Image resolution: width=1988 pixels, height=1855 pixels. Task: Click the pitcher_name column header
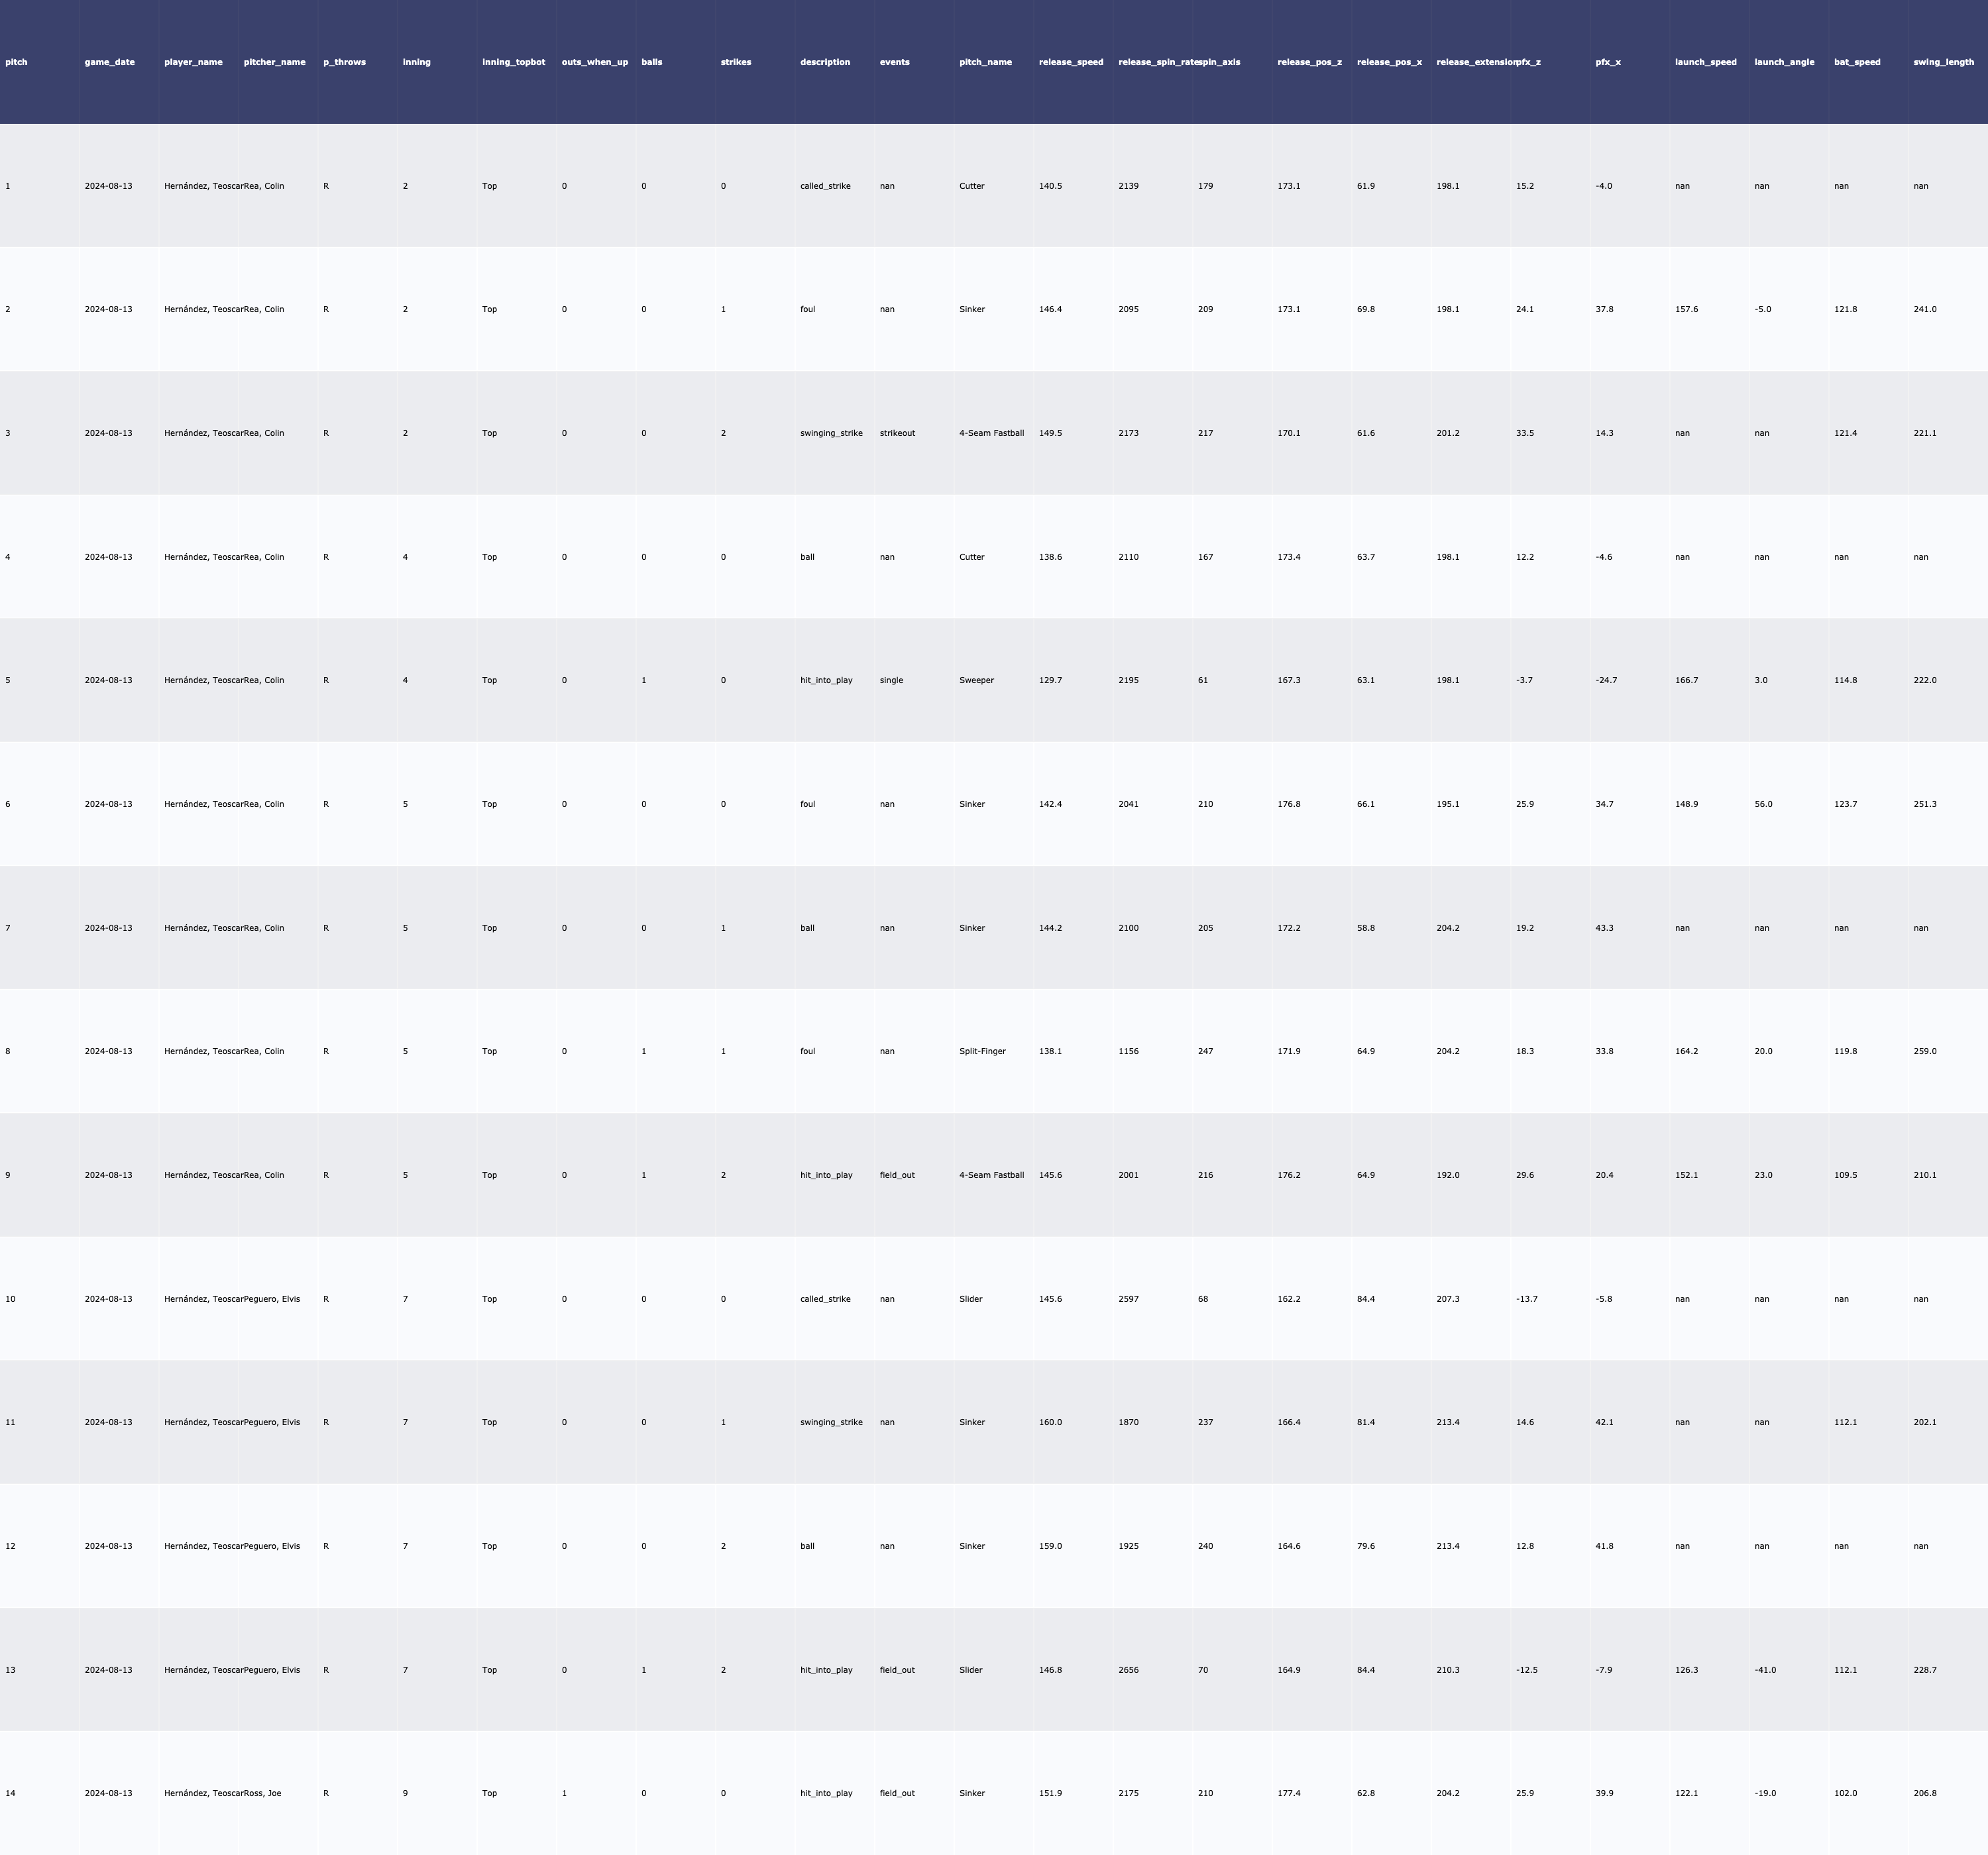[x=275, y=62]
